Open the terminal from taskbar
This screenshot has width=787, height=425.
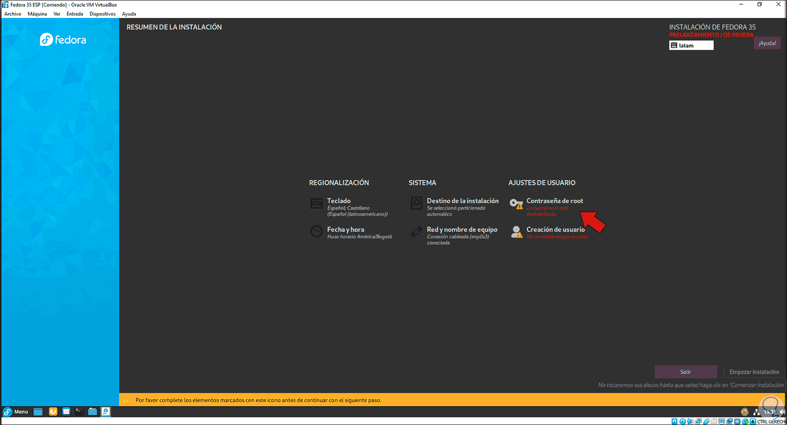[79, 412]
